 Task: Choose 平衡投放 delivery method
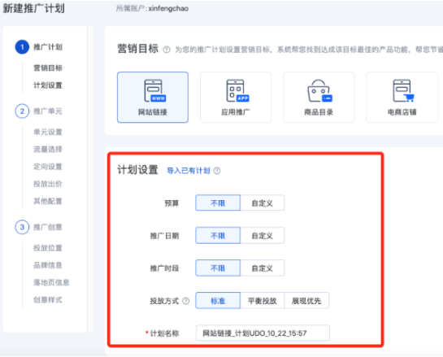coord(263,300)
